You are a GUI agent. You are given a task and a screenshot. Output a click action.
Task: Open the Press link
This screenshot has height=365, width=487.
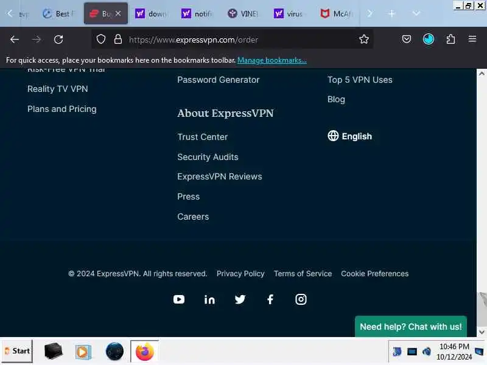(x=188, y=196)
